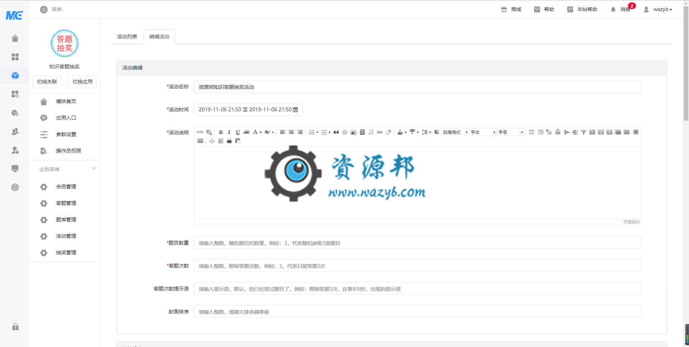Click the 切换应用 button
689x347 pixels.
(x=82, y=82)
